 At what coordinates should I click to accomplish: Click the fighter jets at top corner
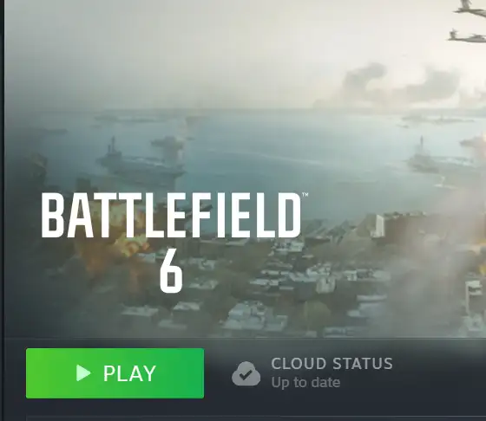tap(468, 22)
